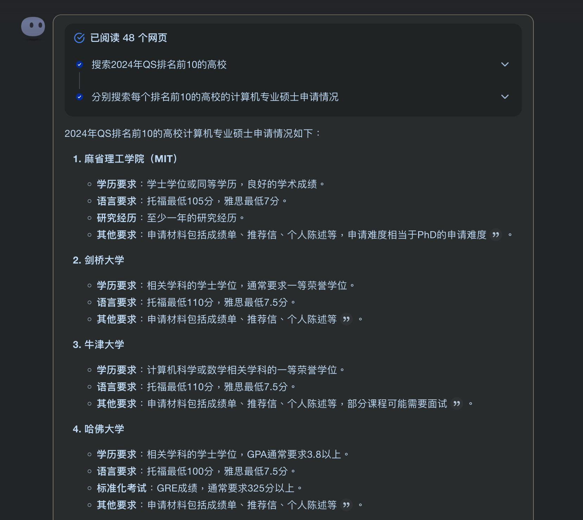Screen dimensions: 583x520
Task: Expand the 计算机专业硕士申请情况 step chevron
Action: (x=505, y=97)
